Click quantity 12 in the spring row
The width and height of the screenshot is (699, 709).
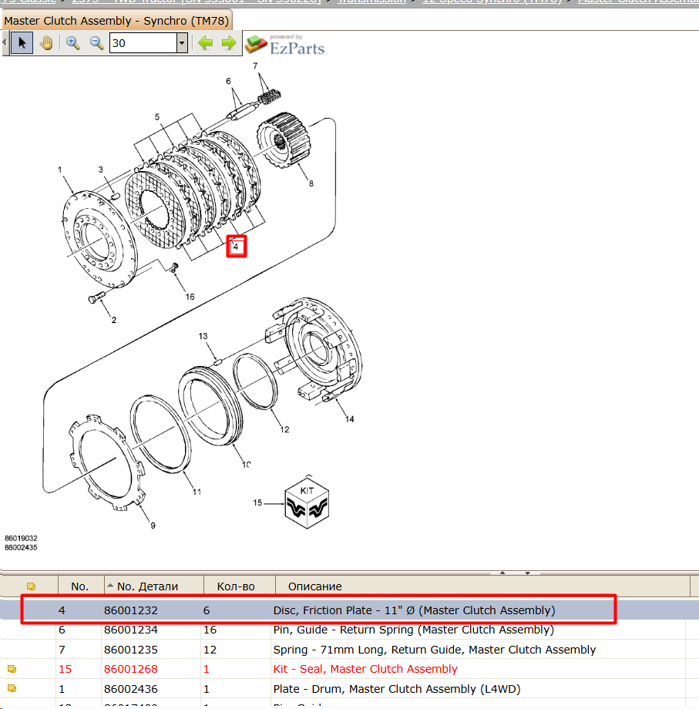point(210,650)
